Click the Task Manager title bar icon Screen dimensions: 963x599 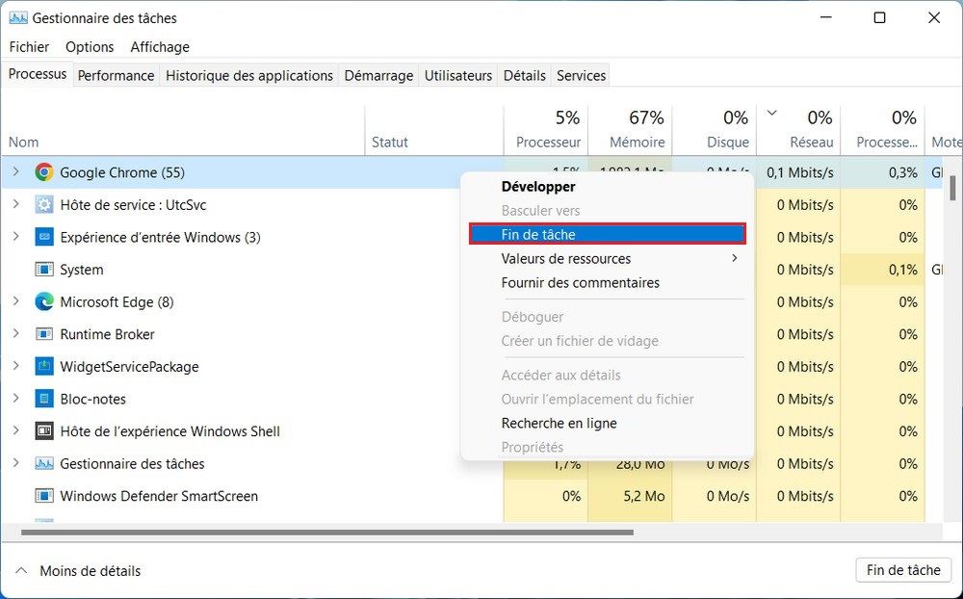click(17, 18)
